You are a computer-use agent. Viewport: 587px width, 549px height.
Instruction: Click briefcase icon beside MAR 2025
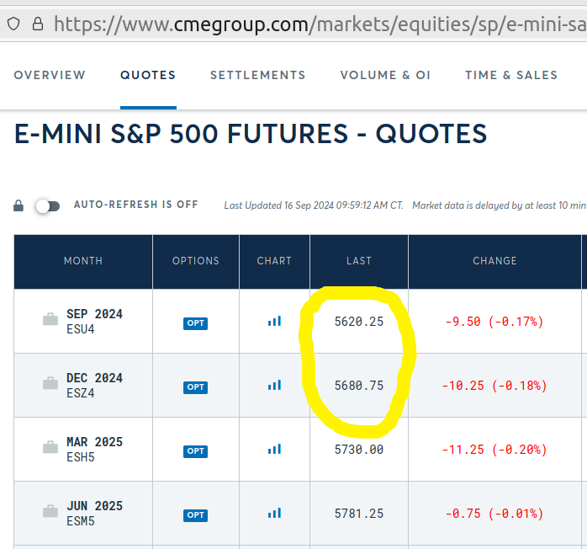[x=50, y=448]
